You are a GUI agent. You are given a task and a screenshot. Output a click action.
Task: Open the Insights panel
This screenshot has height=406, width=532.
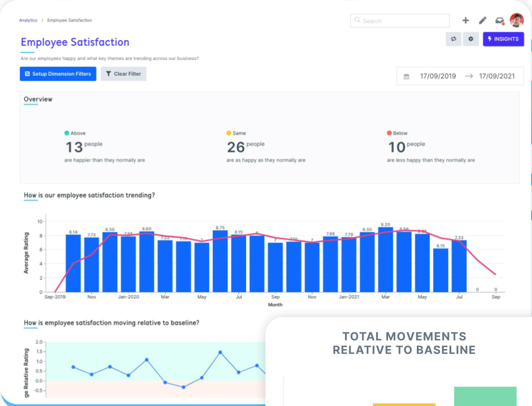click(503, 39)
